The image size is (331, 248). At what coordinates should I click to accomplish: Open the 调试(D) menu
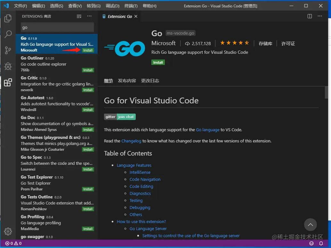(112, 6)
